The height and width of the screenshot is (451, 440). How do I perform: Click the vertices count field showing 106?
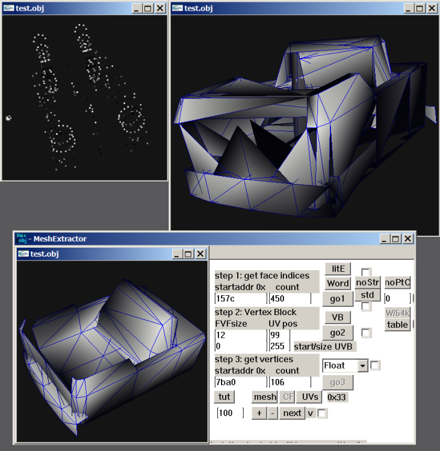(x=290, y=382)
